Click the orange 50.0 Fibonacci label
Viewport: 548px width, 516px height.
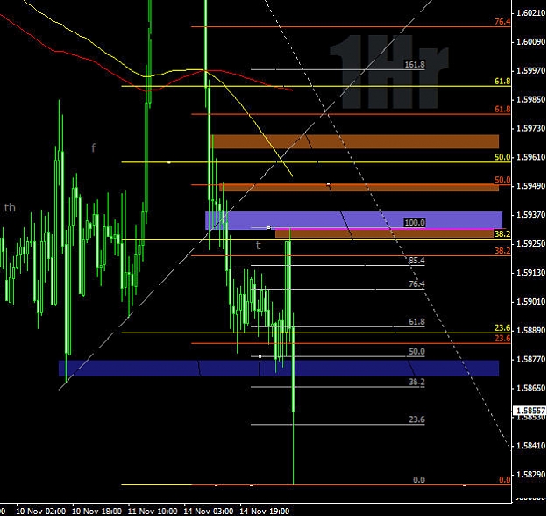tap(502, 180)
